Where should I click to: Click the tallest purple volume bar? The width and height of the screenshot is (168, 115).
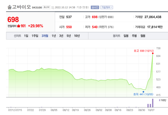tap(153, 103)
